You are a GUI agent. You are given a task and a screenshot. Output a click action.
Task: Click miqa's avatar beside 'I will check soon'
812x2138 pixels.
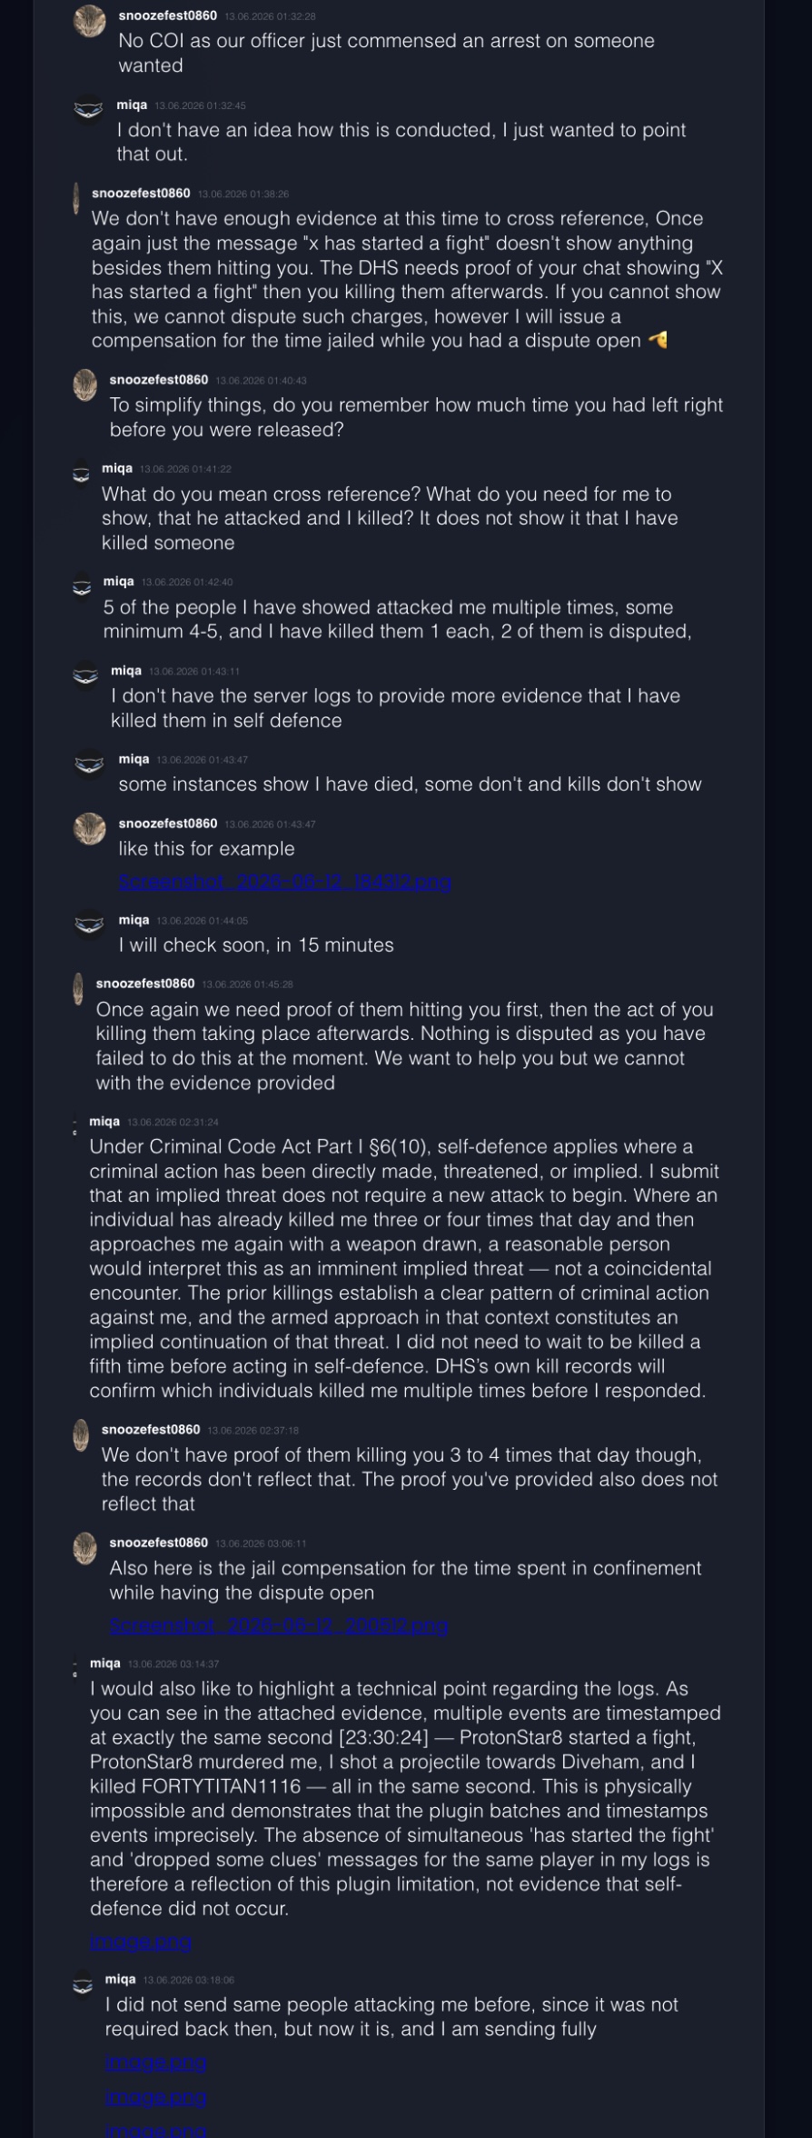tap(89, 924)
